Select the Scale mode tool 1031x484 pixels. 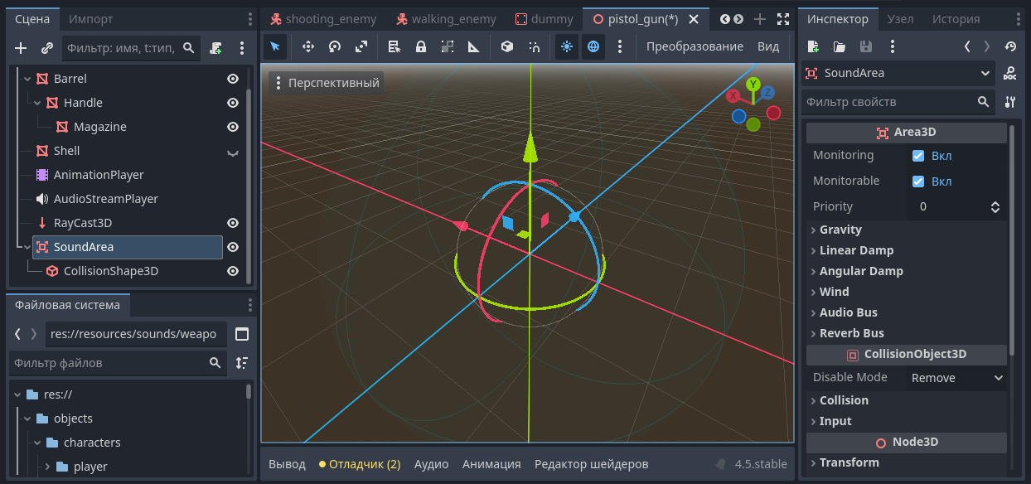(361, 46)
